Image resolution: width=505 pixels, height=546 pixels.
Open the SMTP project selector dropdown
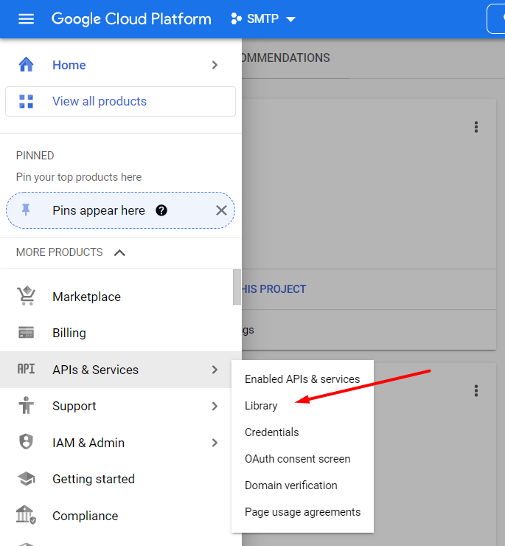[263, 18]
